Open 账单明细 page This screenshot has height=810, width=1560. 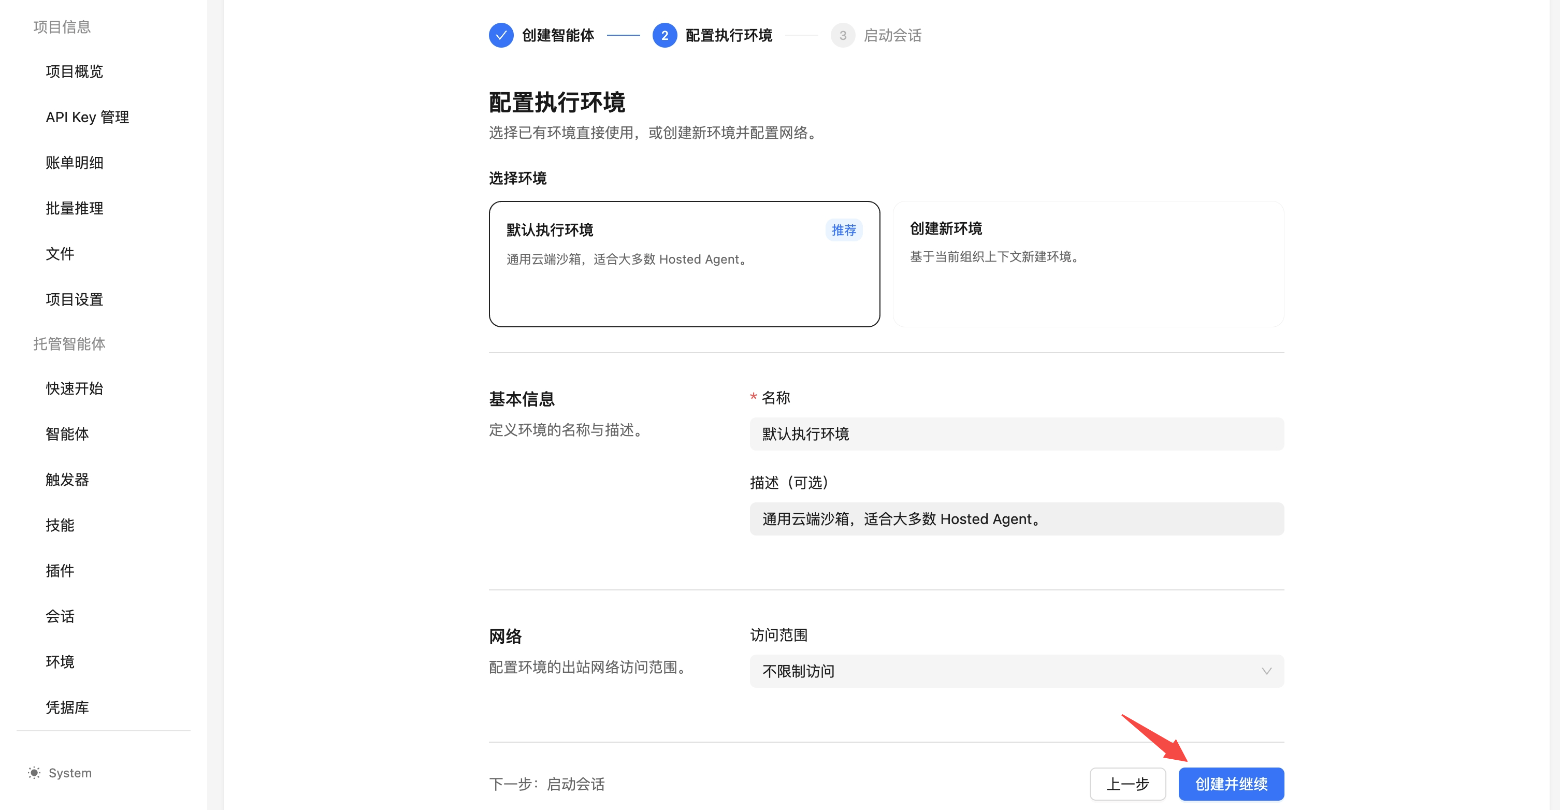75,162
